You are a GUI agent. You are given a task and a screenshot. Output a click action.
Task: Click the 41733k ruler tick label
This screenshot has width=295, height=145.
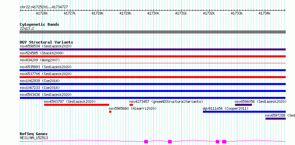[237, 13]
